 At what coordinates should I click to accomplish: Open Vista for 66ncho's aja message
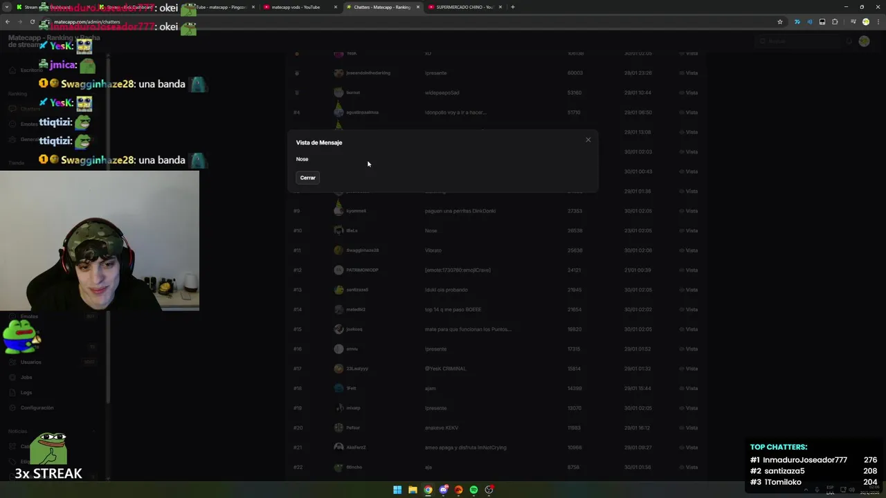tap(688, 467)
